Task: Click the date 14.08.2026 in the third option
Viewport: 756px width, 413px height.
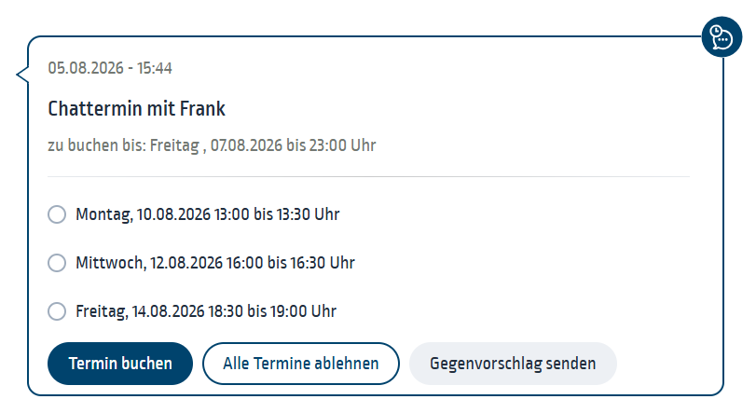Action: tap(169, 311)
